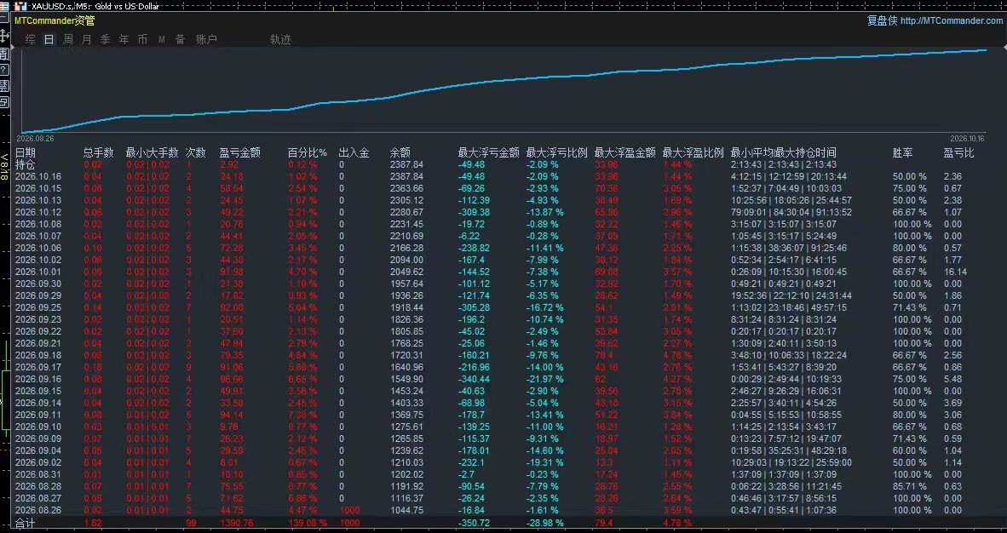Click the balance value 2363.66

click(406, 188)
